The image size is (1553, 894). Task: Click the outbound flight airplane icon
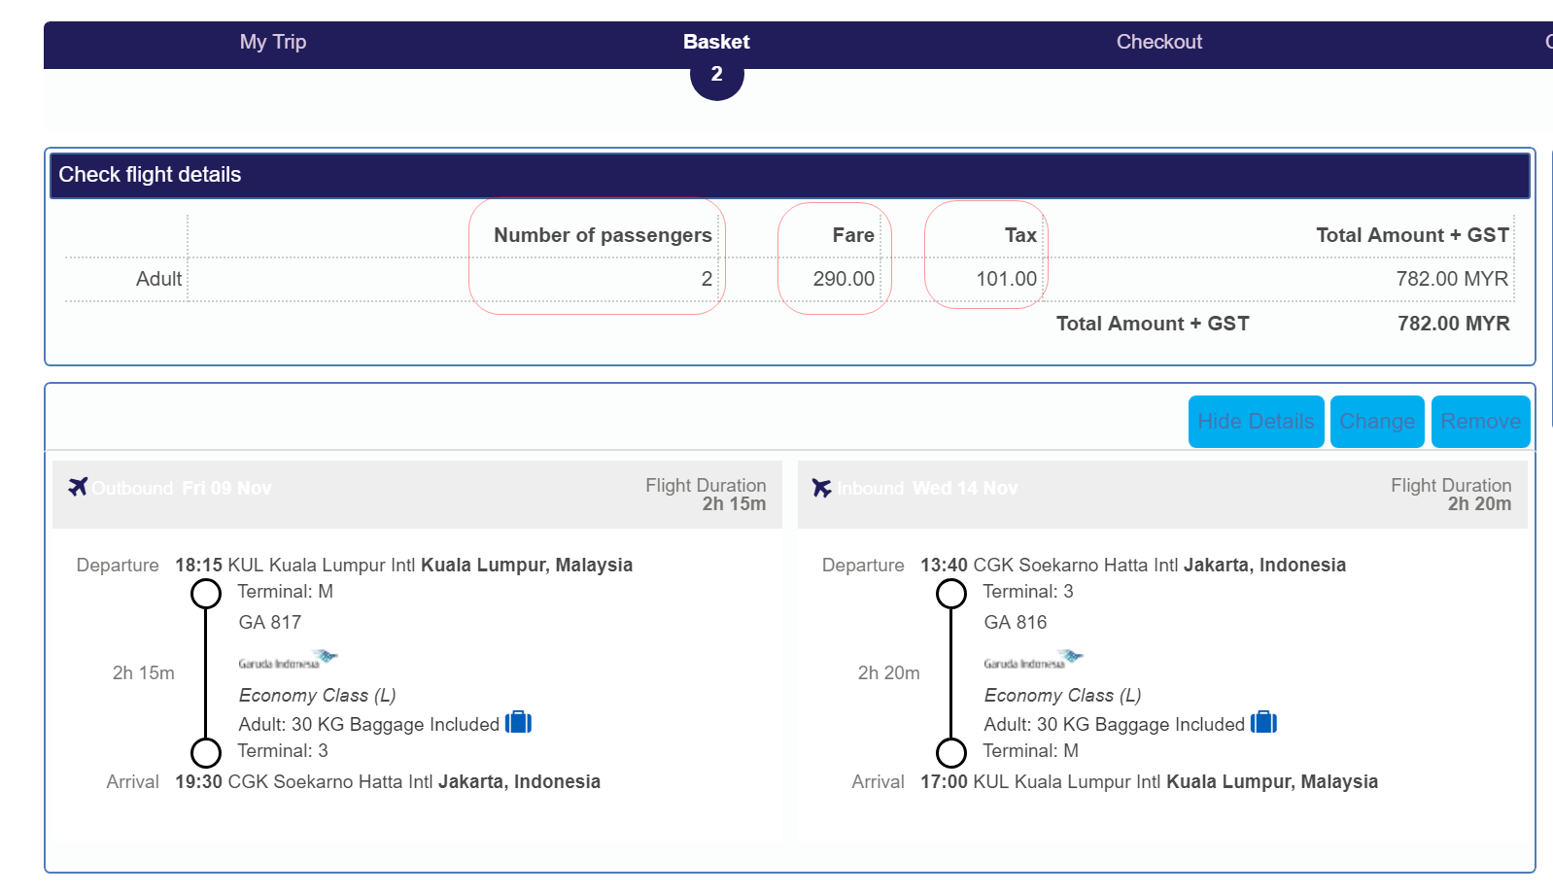tap(79, 487)
